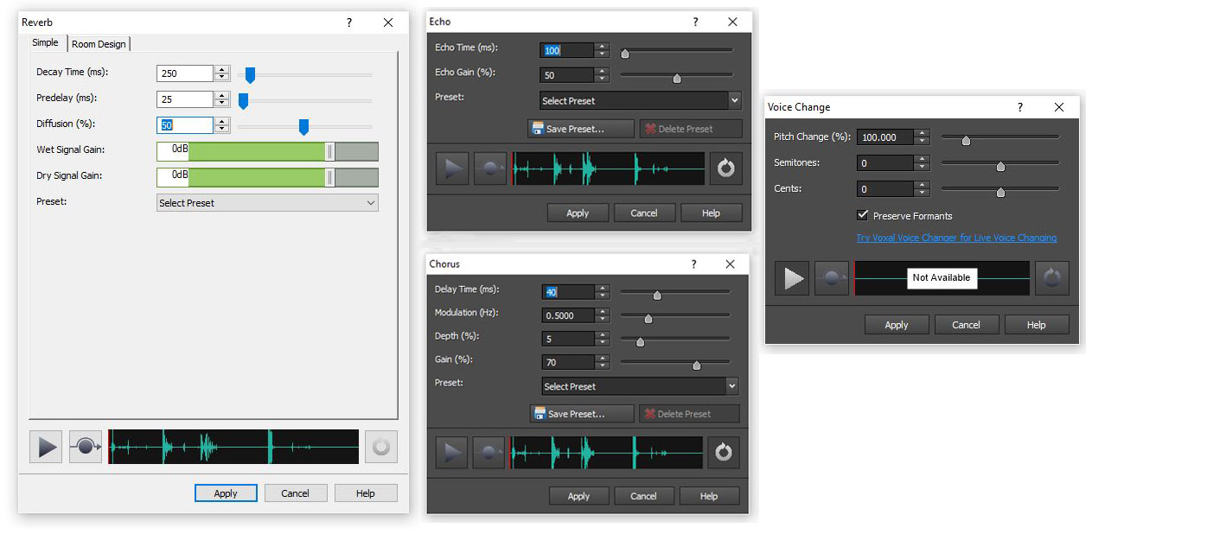
Task: Click the play-selection icon in Echo window
Action: click(x=490, y=168)
